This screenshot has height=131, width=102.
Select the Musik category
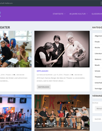tap(97, 65)
